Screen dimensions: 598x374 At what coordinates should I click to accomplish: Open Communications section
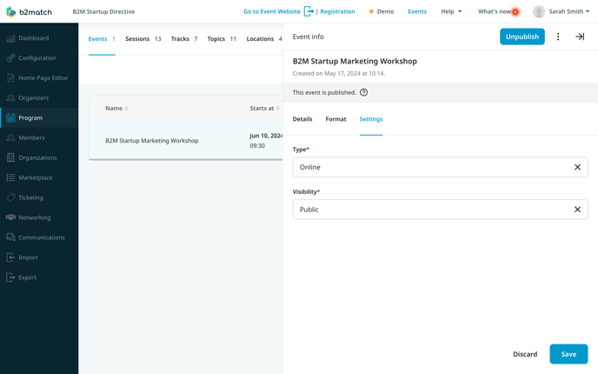pos(42,237)
